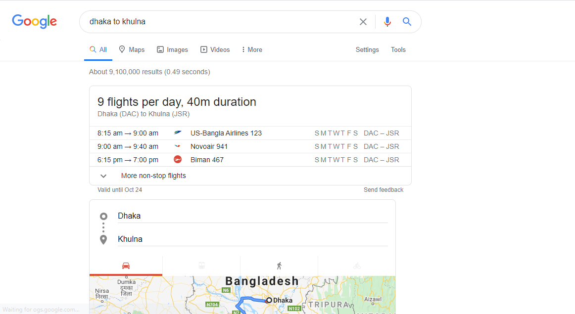The image size is (575, 314).
Task: Open search Settings
Action: (x=367, y=49)
